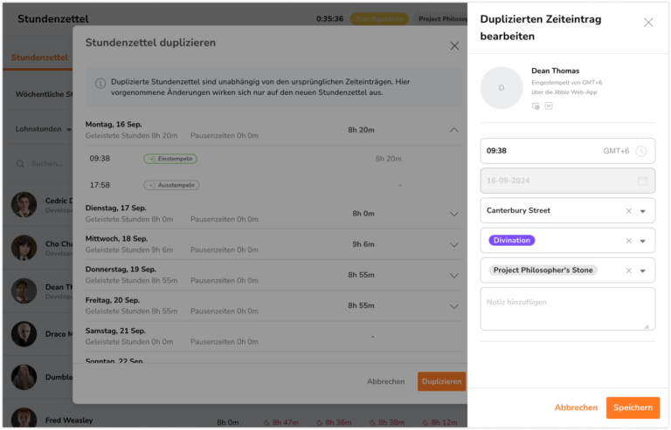The height and width of the screenshot is (430, 671).
Task: Select the Stundenzettel tab
Action: 39,58
